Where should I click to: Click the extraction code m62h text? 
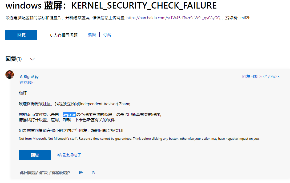pyautogui.click(x=245, y=18)
